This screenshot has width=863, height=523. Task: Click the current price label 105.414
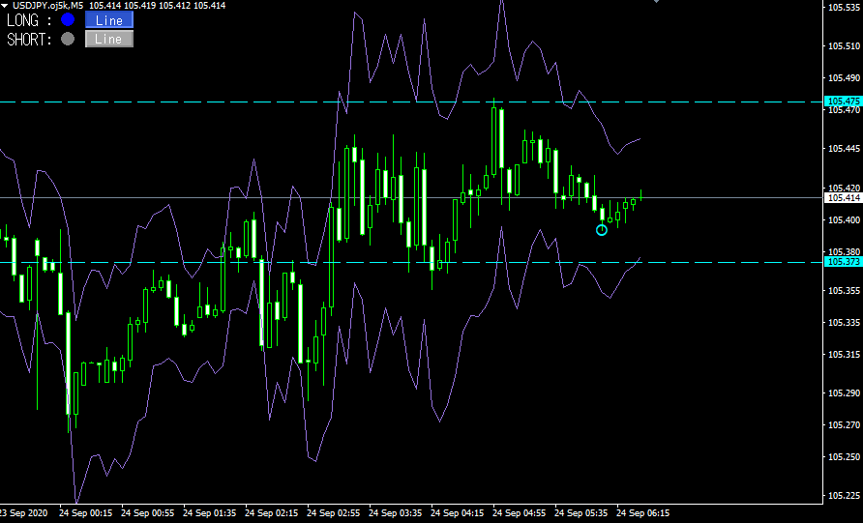click(844, 198)
